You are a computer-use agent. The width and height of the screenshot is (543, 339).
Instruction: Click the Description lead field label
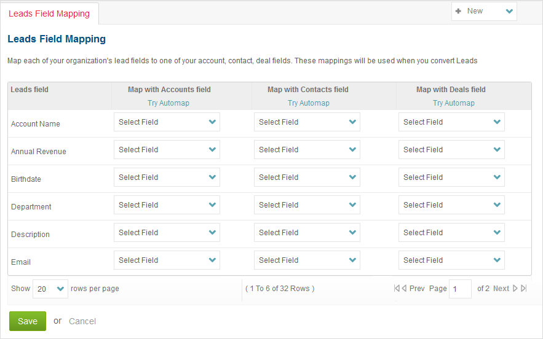tap(31, 235)
